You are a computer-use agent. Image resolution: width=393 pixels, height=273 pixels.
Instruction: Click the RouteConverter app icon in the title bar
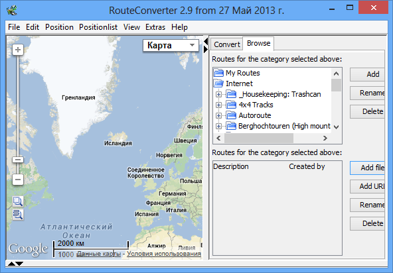pos(12,10)
